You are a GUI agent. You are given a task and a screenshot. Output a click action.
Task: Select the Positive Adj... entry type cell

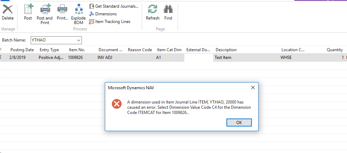pos(51,58)
